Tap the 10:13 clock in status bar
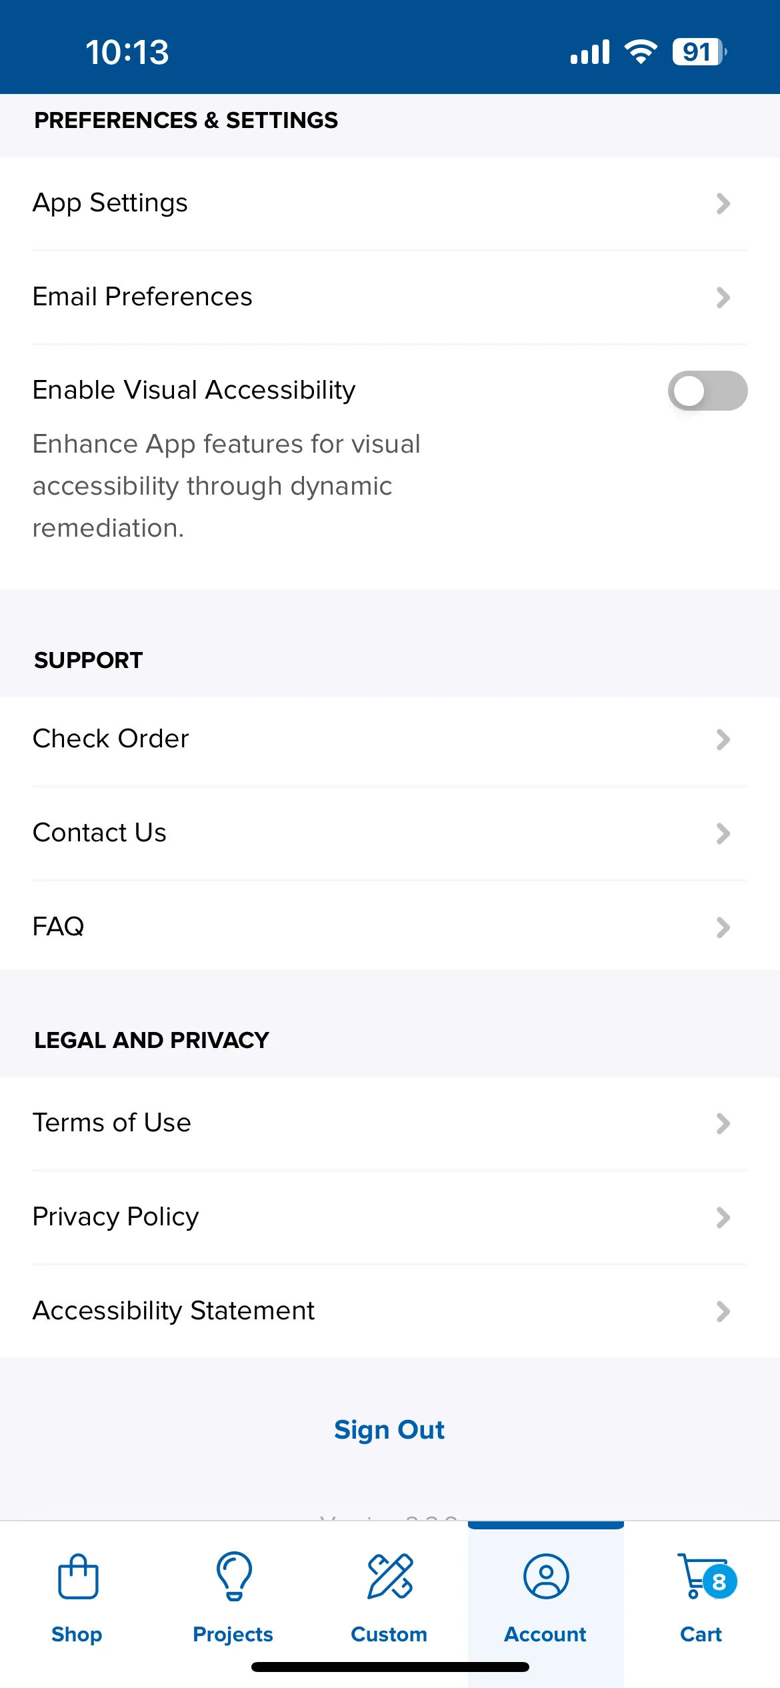Screen dimensions: 780x1688 (127, 52)
